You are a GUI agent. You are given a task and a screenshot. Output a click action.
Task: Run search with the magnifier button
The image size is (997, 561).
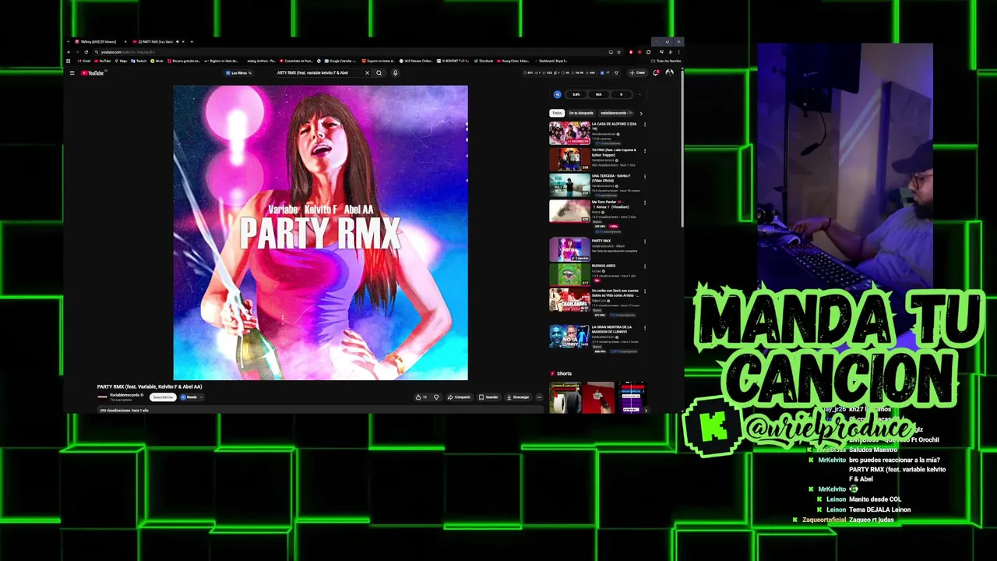(379, 73)
